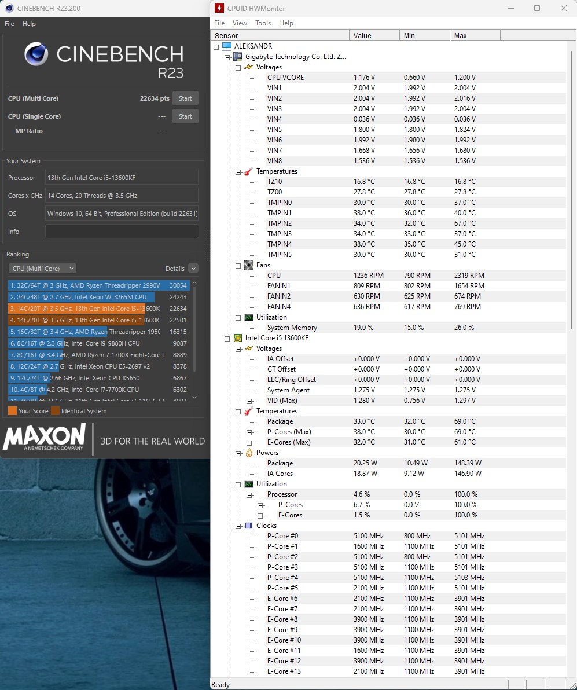Click the motherboard Utilization graph icon
The height and width of the screenshot is (690, 577).
[249, 317]
